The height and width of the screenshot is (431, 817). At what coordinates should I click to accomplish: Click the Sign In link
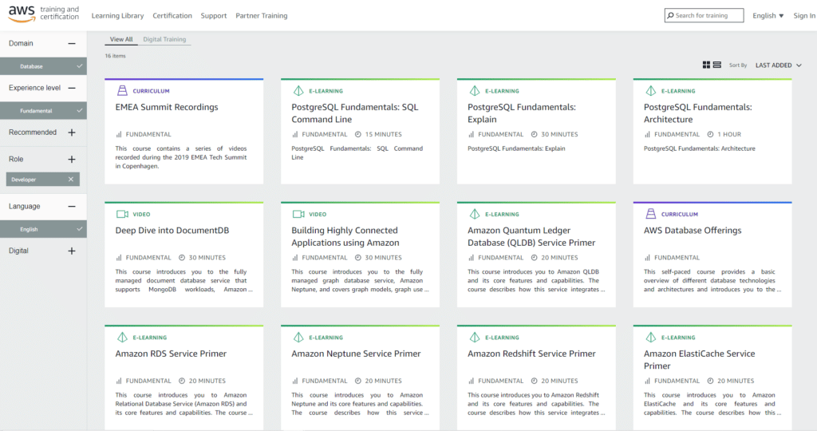click(x=804, y=16)
